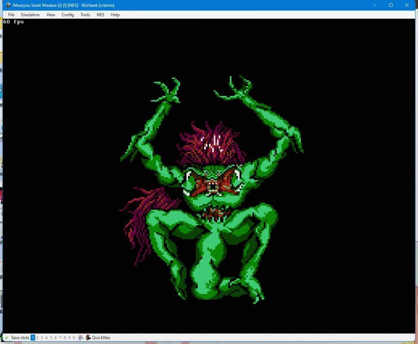Maximize the BizHawk window

tap(391, 5)
